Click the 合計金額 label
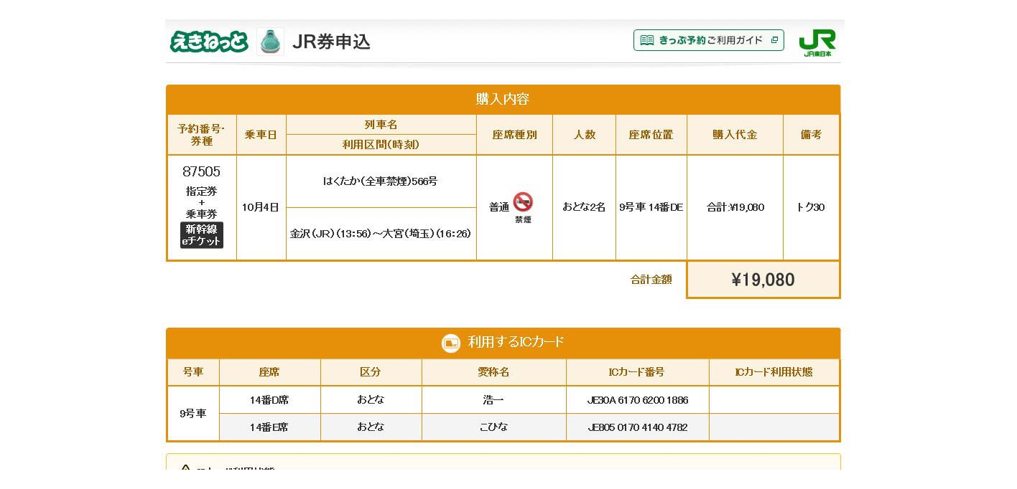The width and height of the screenshot is (1017, 489). coord(651,280)
